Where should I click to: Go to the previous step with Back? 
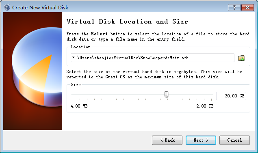pos(167,140)
